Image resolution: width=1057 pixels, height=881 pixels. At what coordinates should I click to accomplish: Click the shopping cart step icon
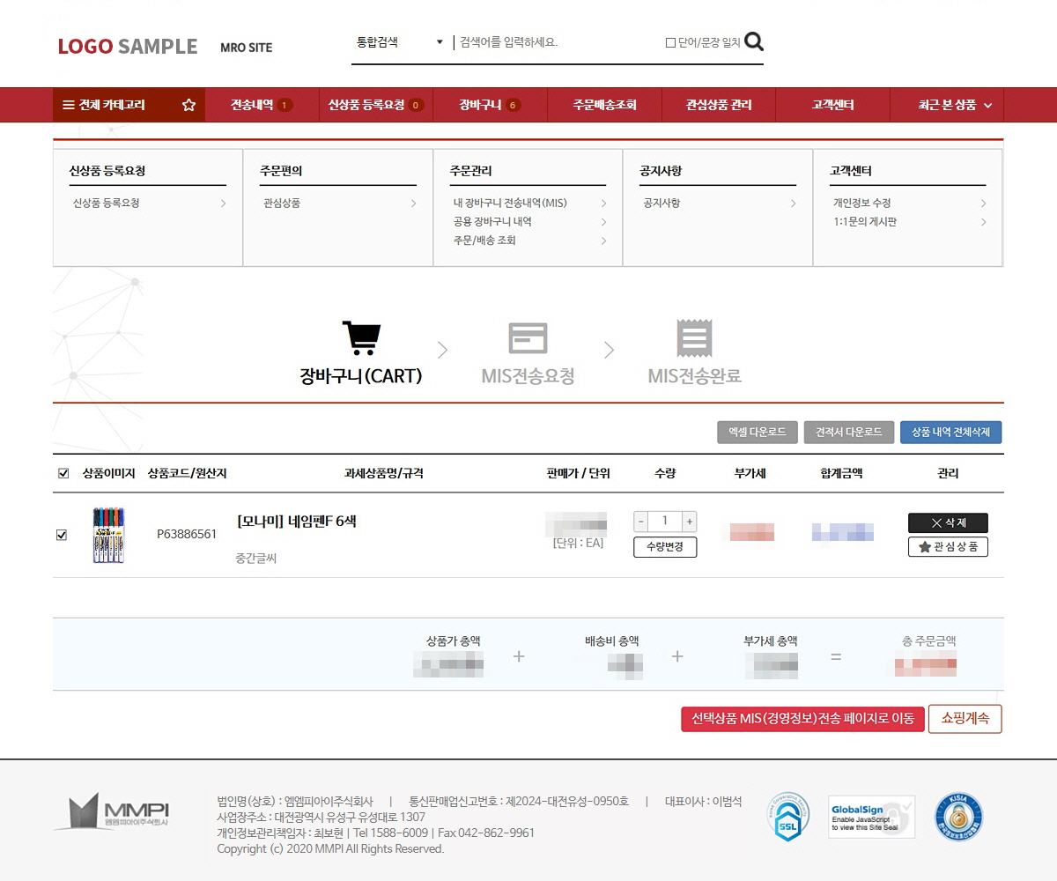point(361,337)
